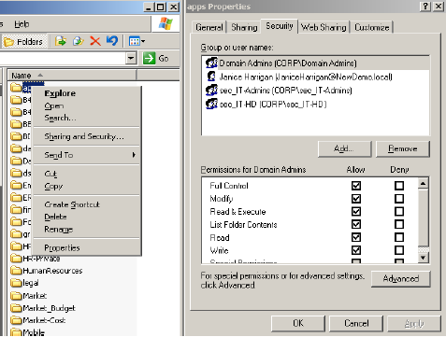Click the Remove button
The height and width of the screenshot is (337, 446).
403,148
